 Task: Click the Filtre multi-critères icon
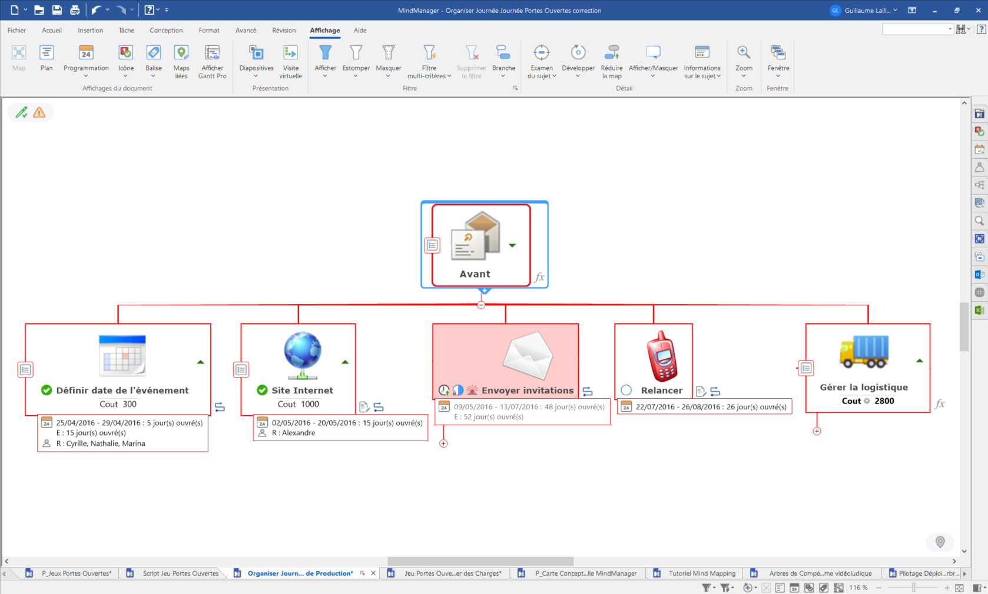tap(429, 53)
